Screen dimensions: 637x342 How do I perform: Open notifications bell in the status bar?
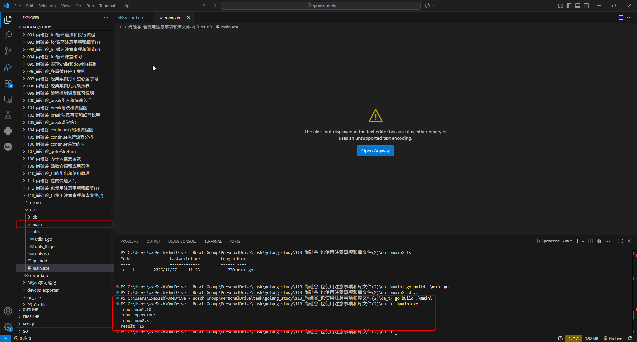pyautogui.click(x=630, y=338)
